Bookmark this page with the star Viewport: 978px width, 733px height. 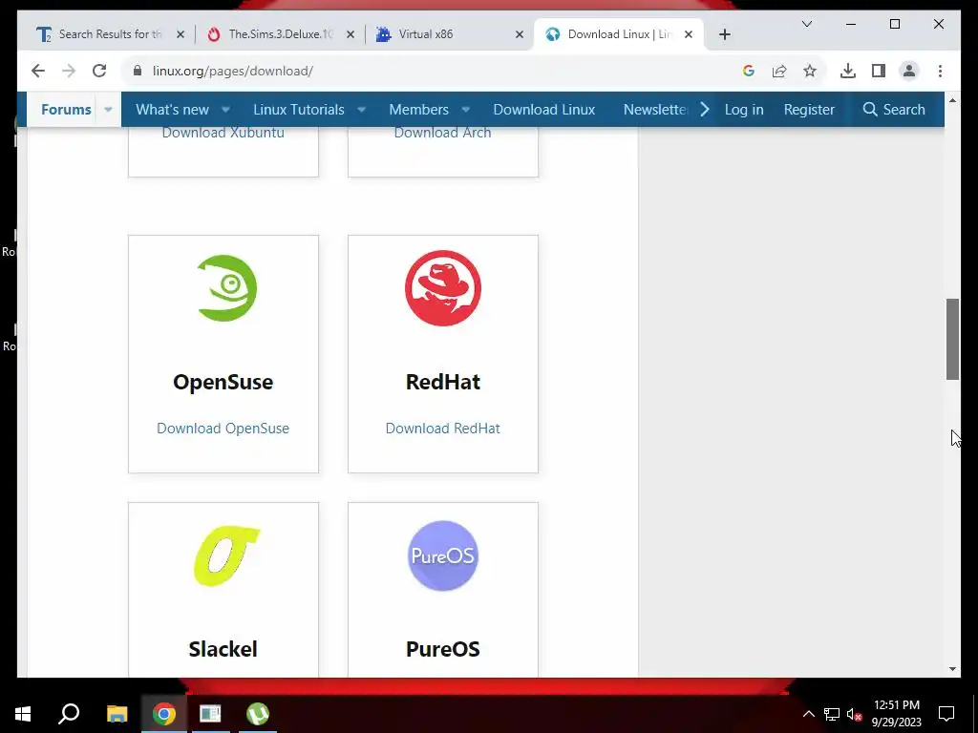pos(810,71)
